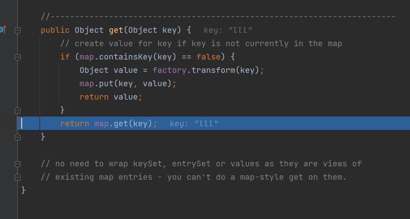Collapse the get method fold marker
The width and height of the screenshot is (410, 219).
pyautogui.click(x=17, y=30)
